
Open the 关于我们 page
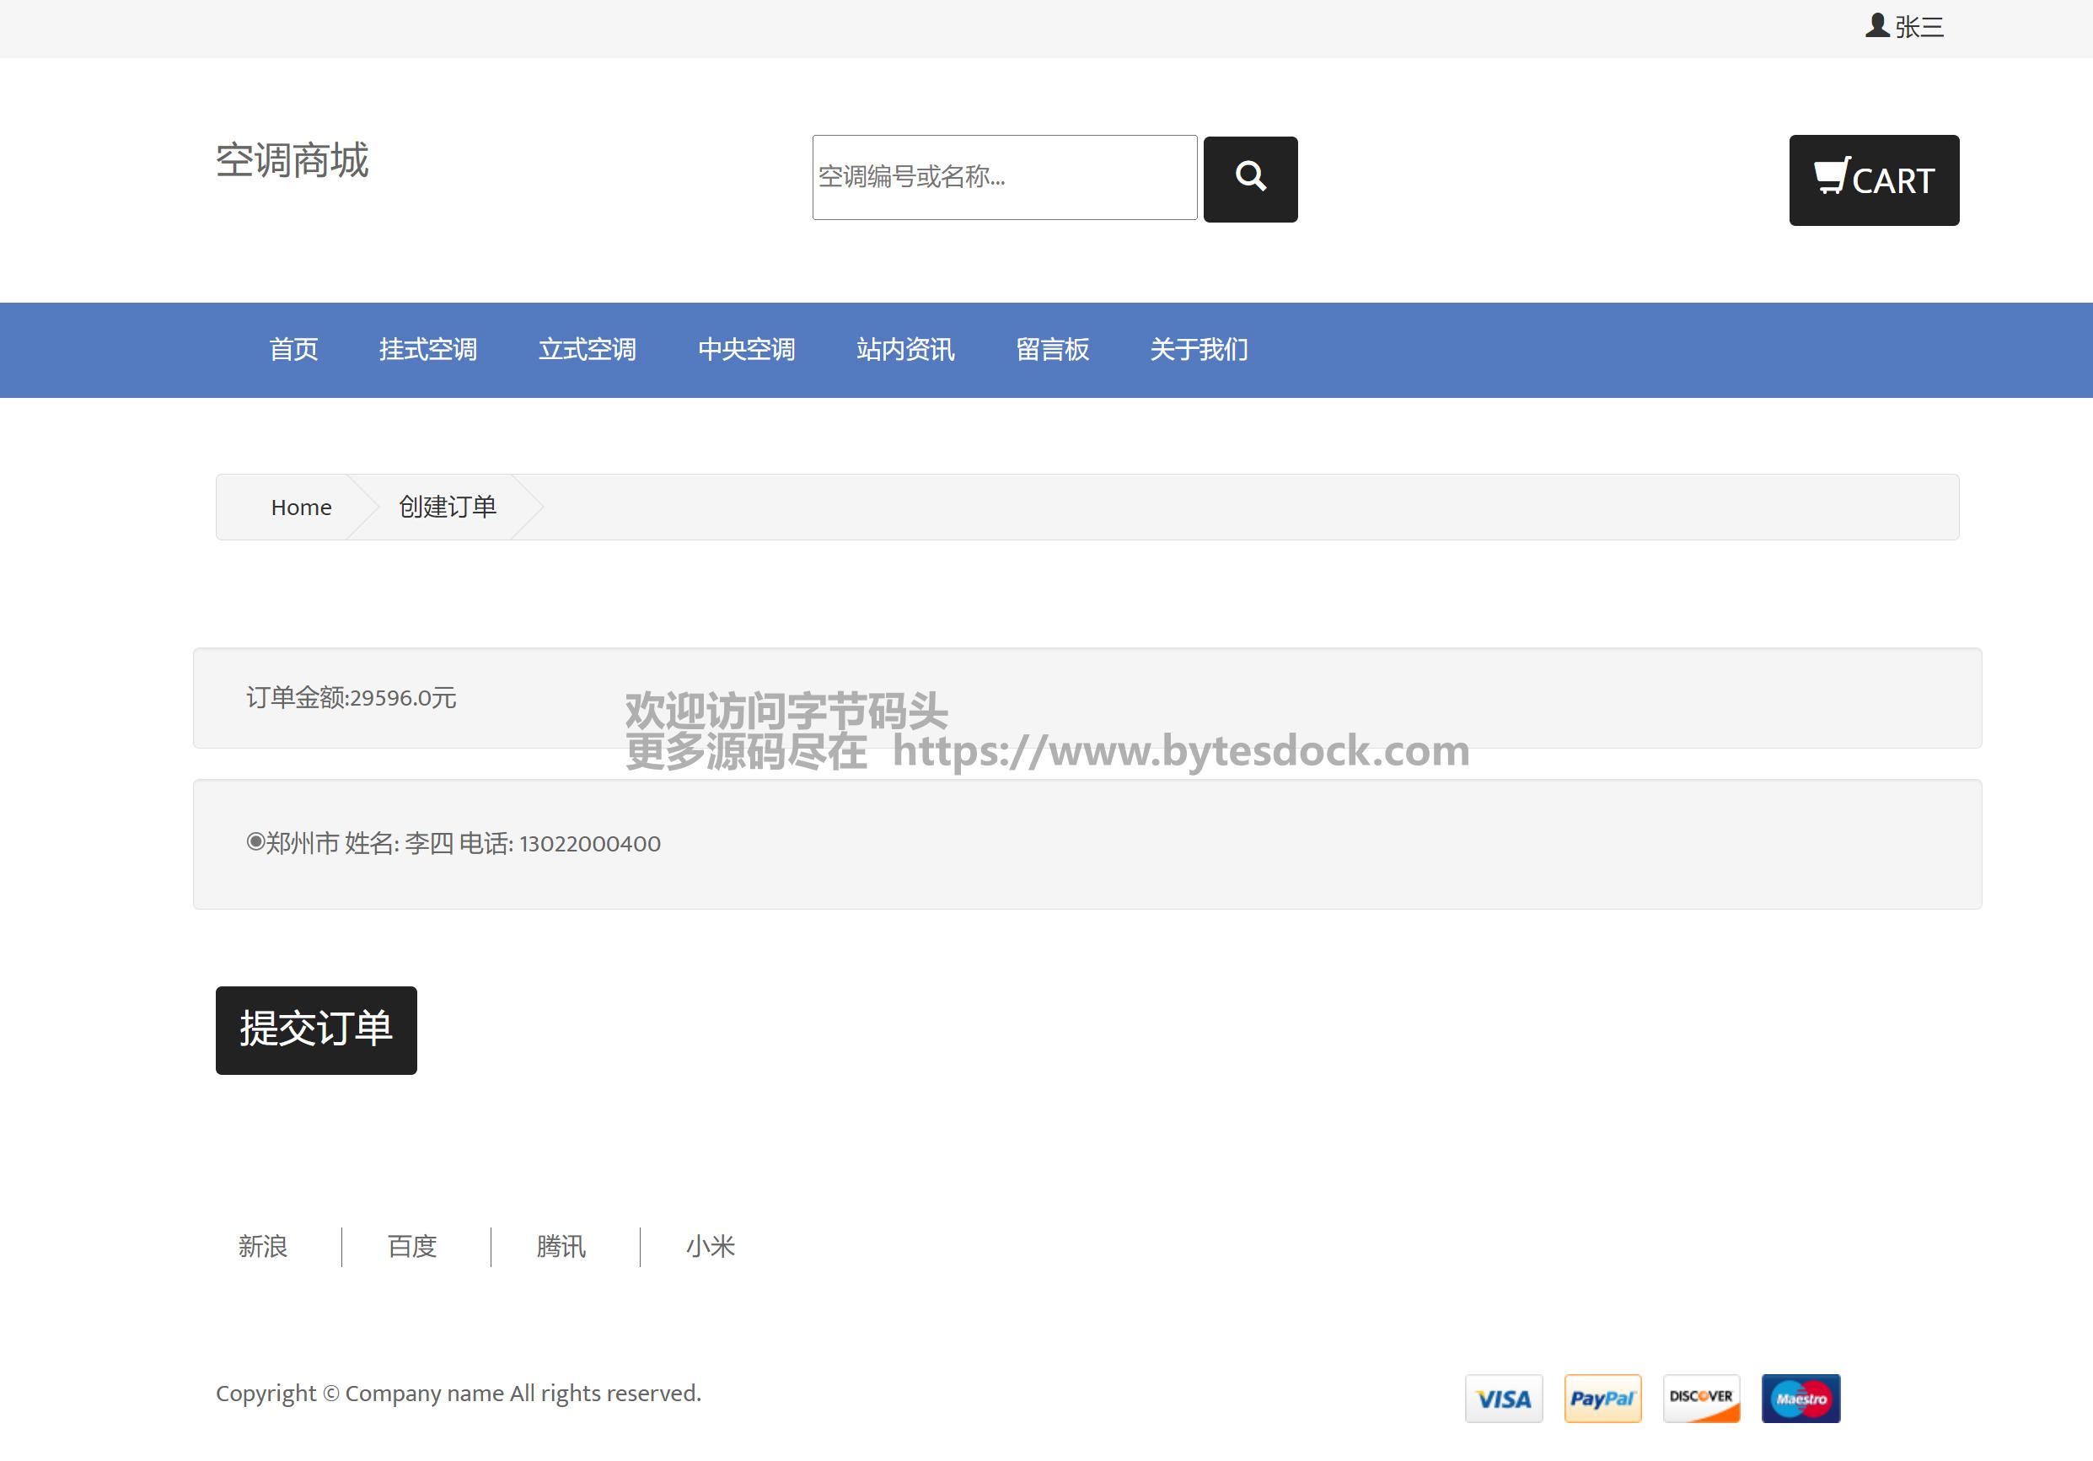click(1198, 349)
